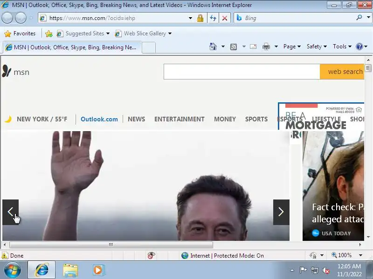Open the Page menu

[x=292, y=46]
